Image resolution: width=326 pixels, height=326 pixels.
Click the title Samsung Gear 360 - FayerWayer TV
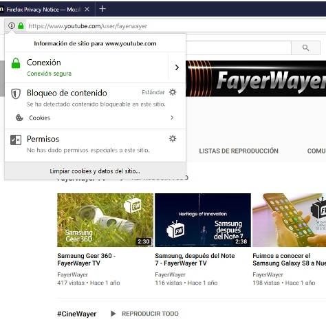[87, 259]
